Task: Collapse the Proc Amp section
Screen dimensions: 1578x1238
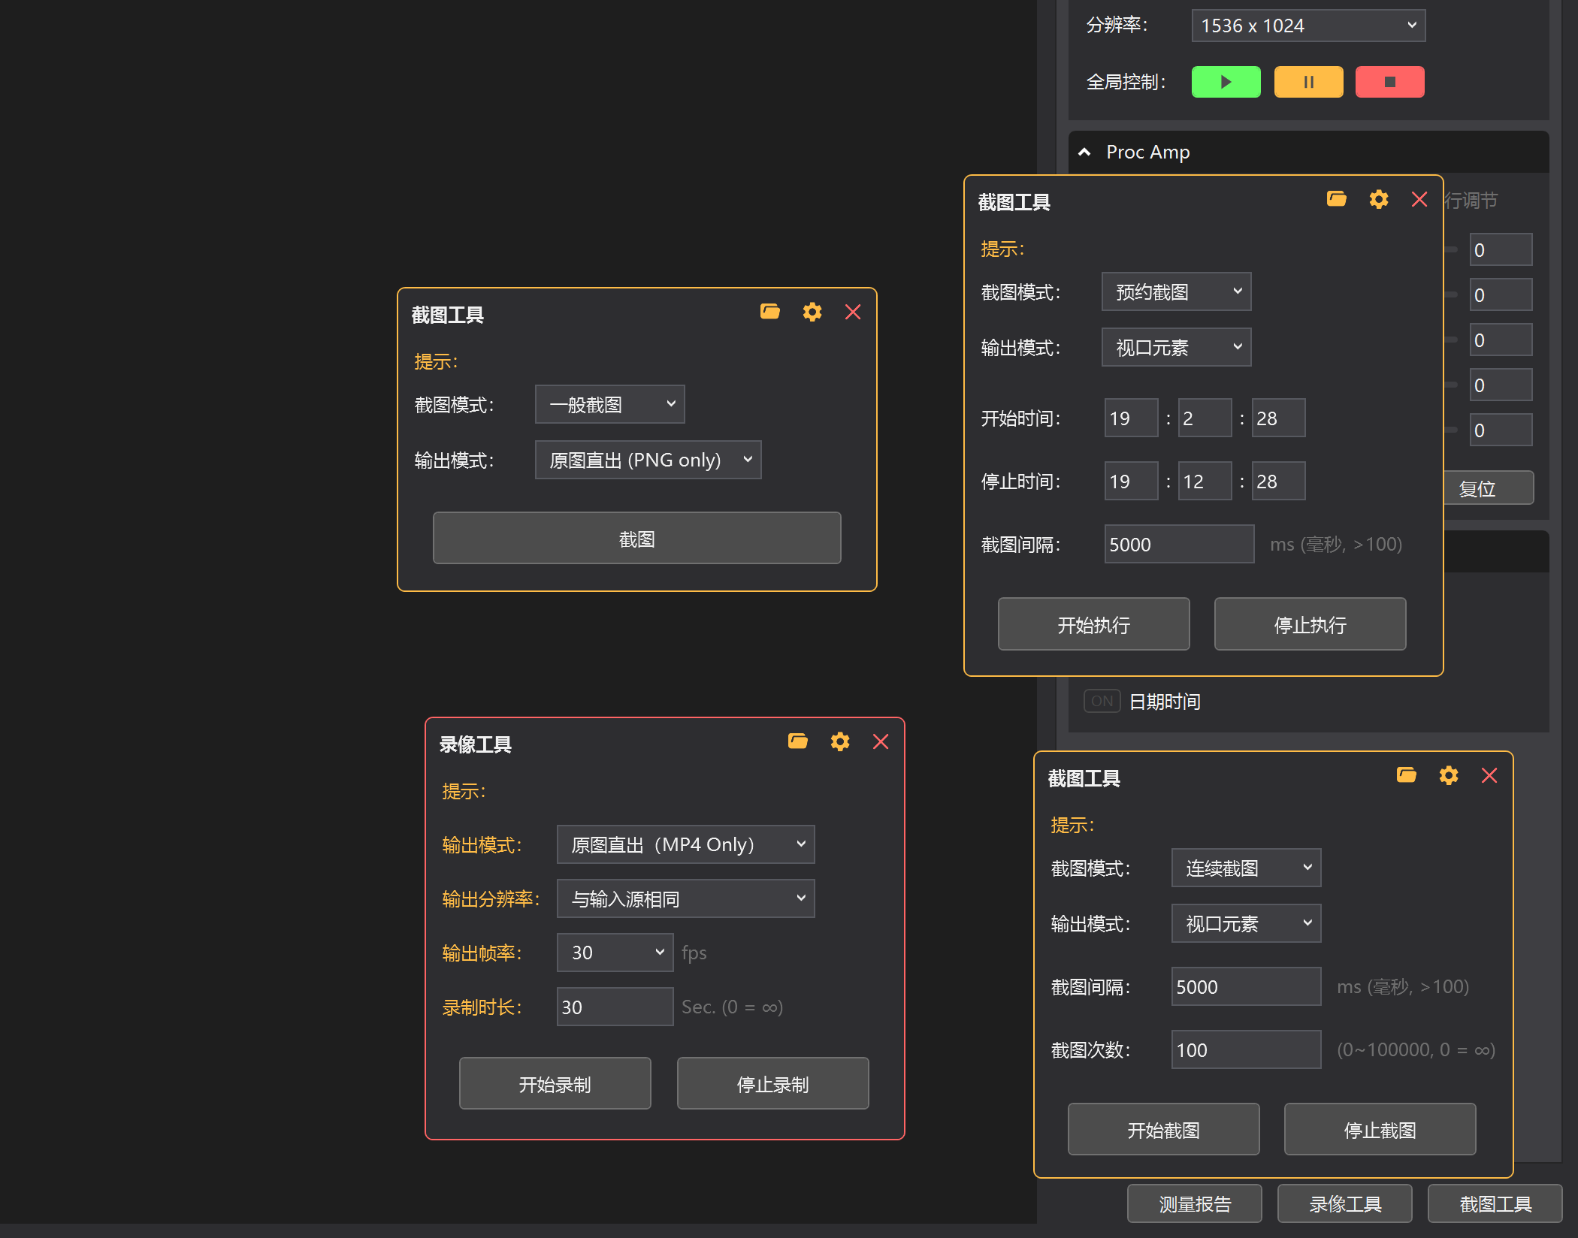Action: [1084, 152]
